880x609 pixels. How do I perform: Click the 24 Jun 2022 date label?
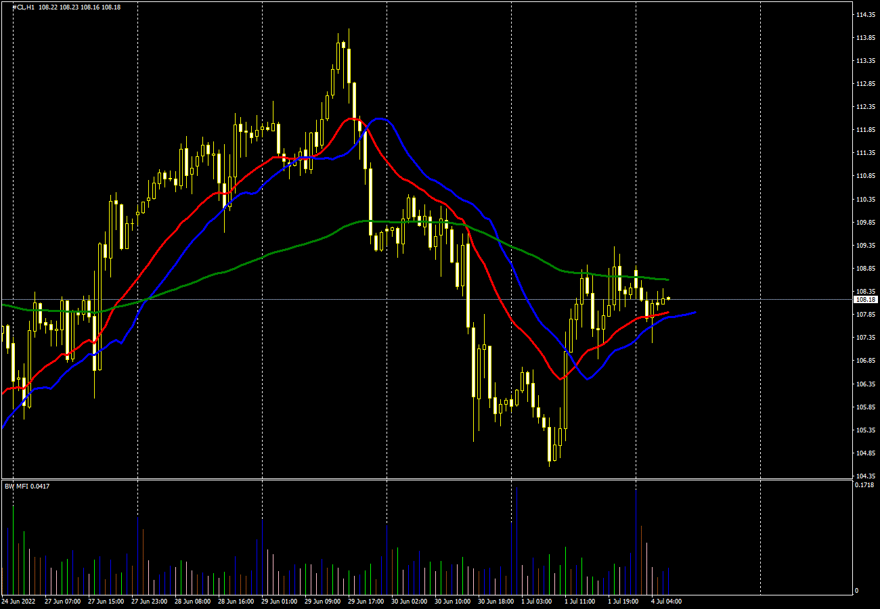click(x=19, y=601)
